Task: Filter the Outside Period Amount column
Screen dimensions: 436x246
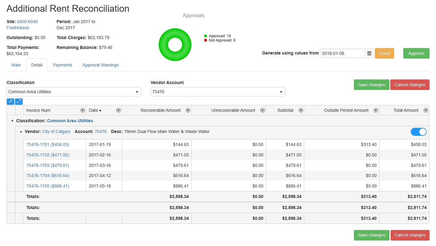Action: 376,110
